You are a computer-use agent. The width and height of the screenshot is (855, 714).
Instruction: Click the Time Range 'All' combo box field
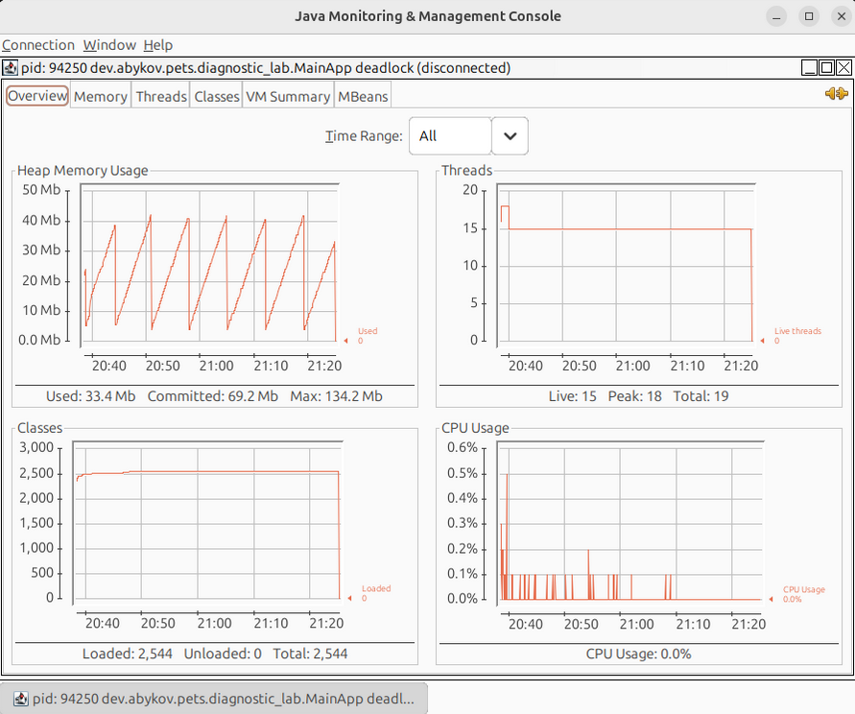[x=450, y=136]
